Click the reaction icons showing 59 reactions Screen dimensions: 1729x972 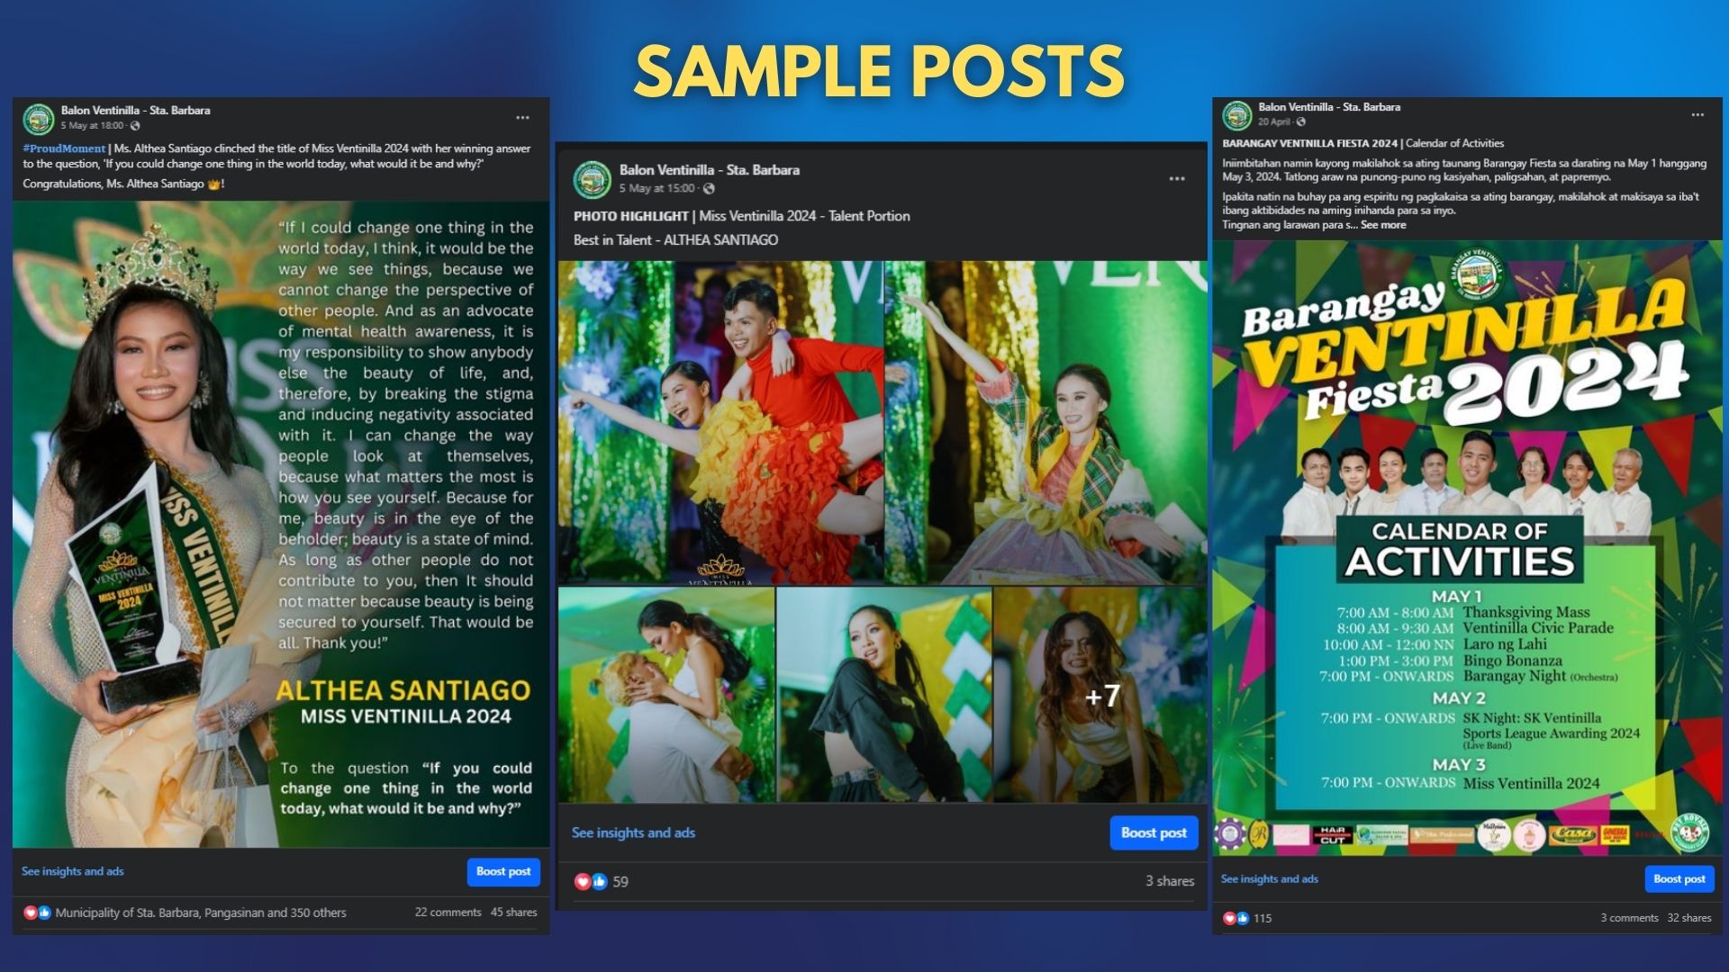pos(590,881)
